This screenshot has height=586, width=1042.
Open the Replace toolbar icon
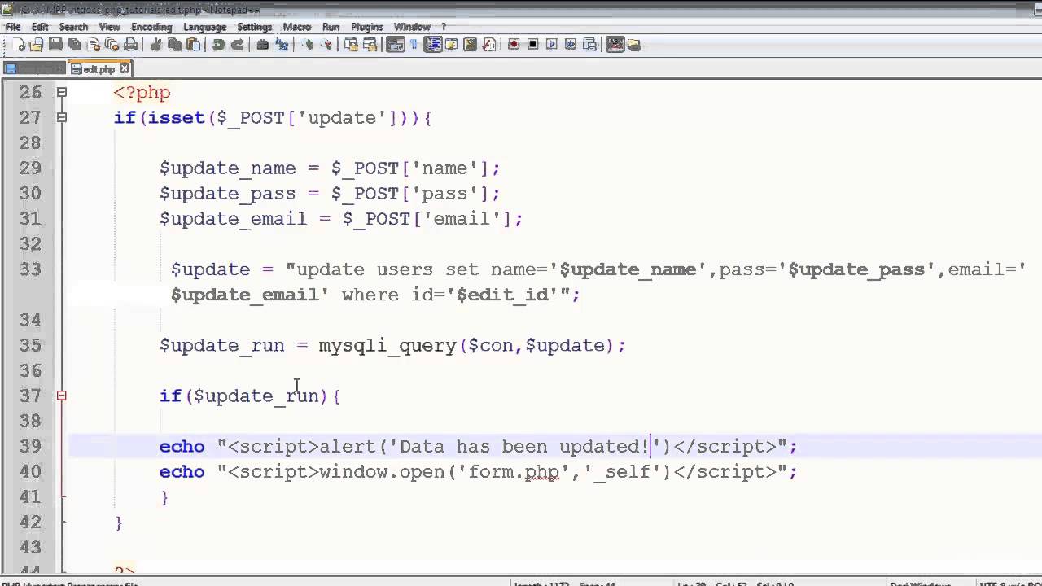(x=282, y=45)
